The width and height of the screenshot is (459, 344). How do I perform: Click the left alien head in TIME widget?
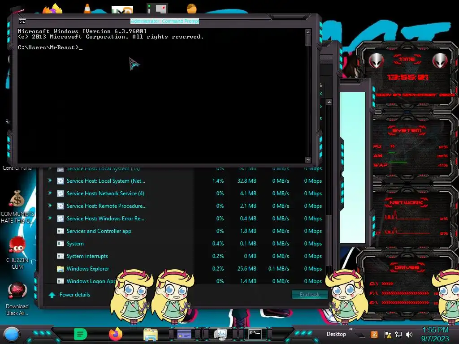click(x=376, y=60)
